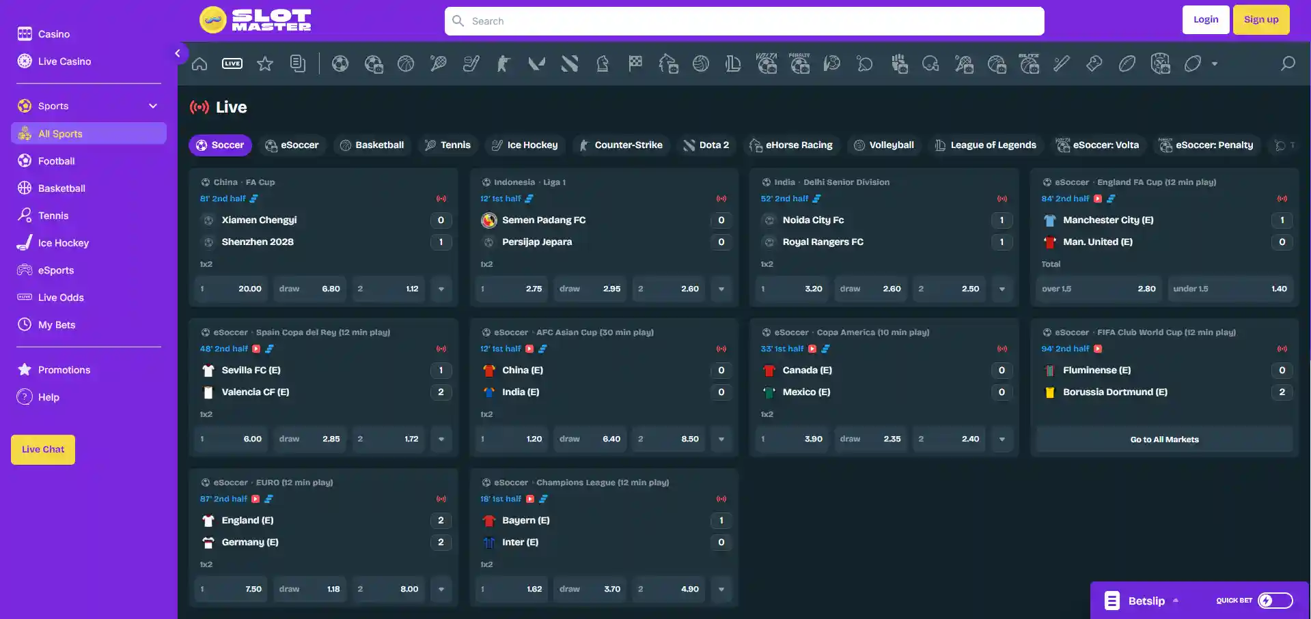The image size is (1311, 619).
Task: Open the Blitz eBasketball icon in the toolbar
Action: click(1029, 63)
